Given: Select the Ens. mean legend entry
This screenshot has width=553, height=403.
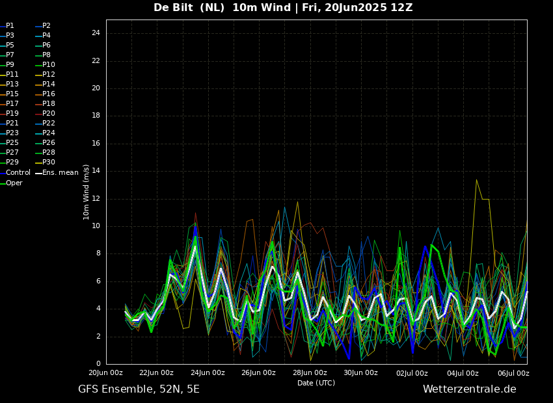Looking at the screenshot, I should coord(60,173).
